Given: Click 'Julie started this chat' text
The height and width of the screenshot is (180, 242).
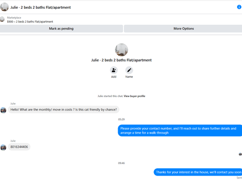Looking at the screenshot, I should point(110,96).
